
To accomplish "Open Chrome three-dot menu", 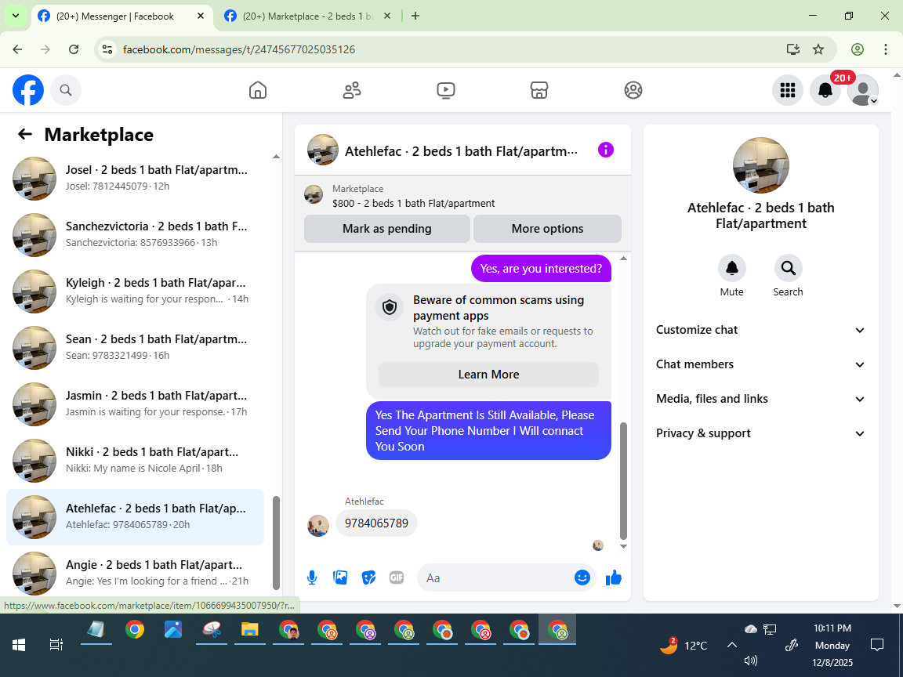I will coord(886,49).
